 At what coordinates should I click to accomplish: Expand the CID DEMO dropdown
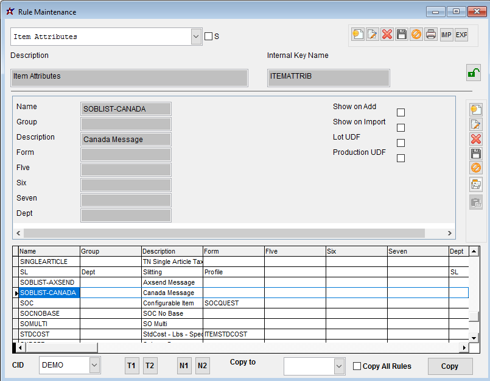[94, 366]
